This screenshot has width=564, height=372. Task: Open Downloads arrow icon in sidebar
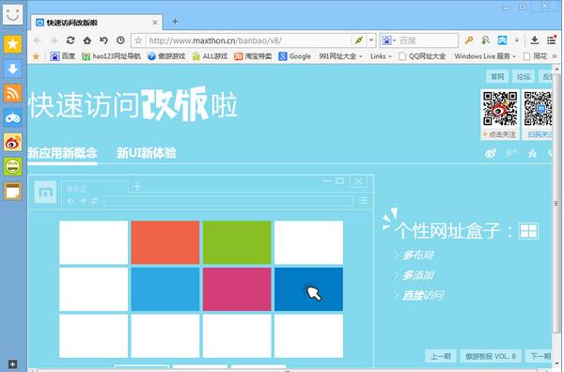coord(12,69)
